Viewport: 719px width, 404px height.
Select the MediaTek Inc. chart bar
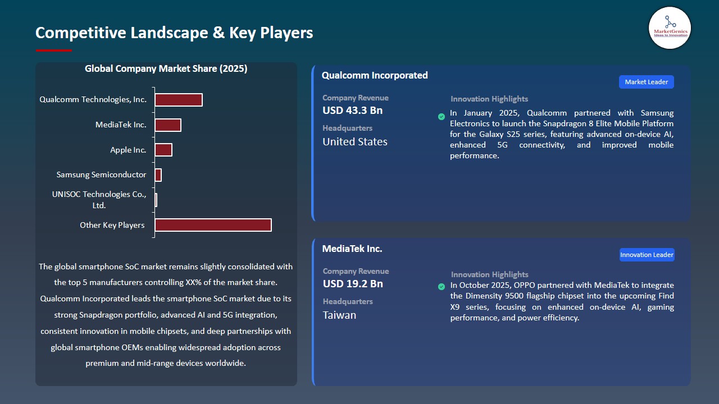pyautogui.click(x=168, y=125)
